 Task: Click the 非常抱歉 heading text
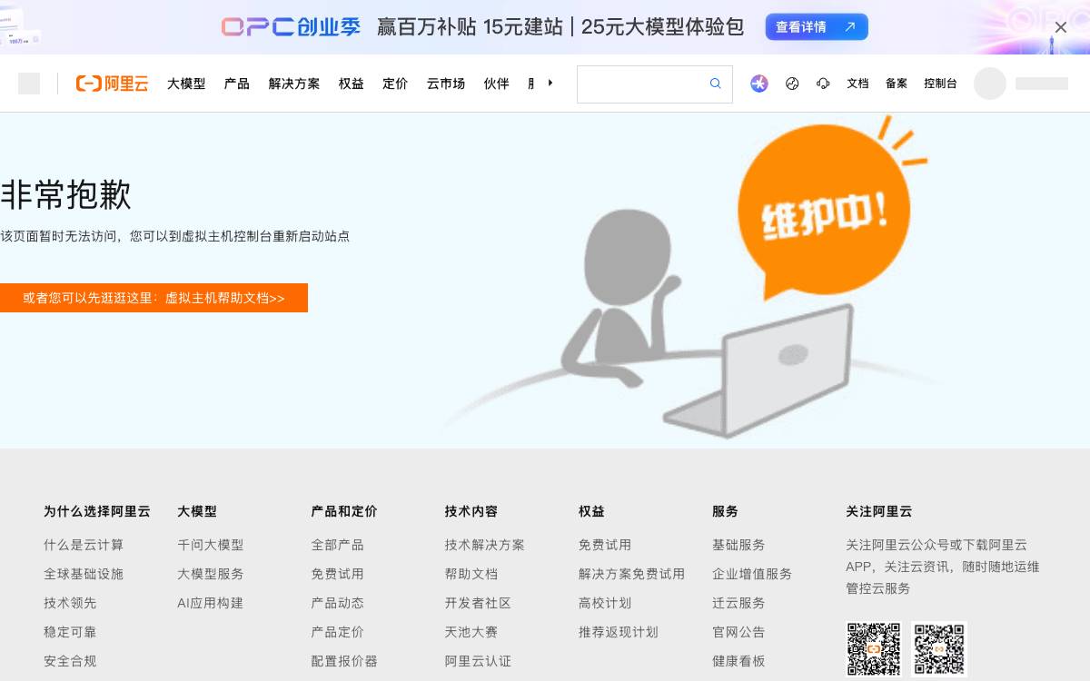65,195
